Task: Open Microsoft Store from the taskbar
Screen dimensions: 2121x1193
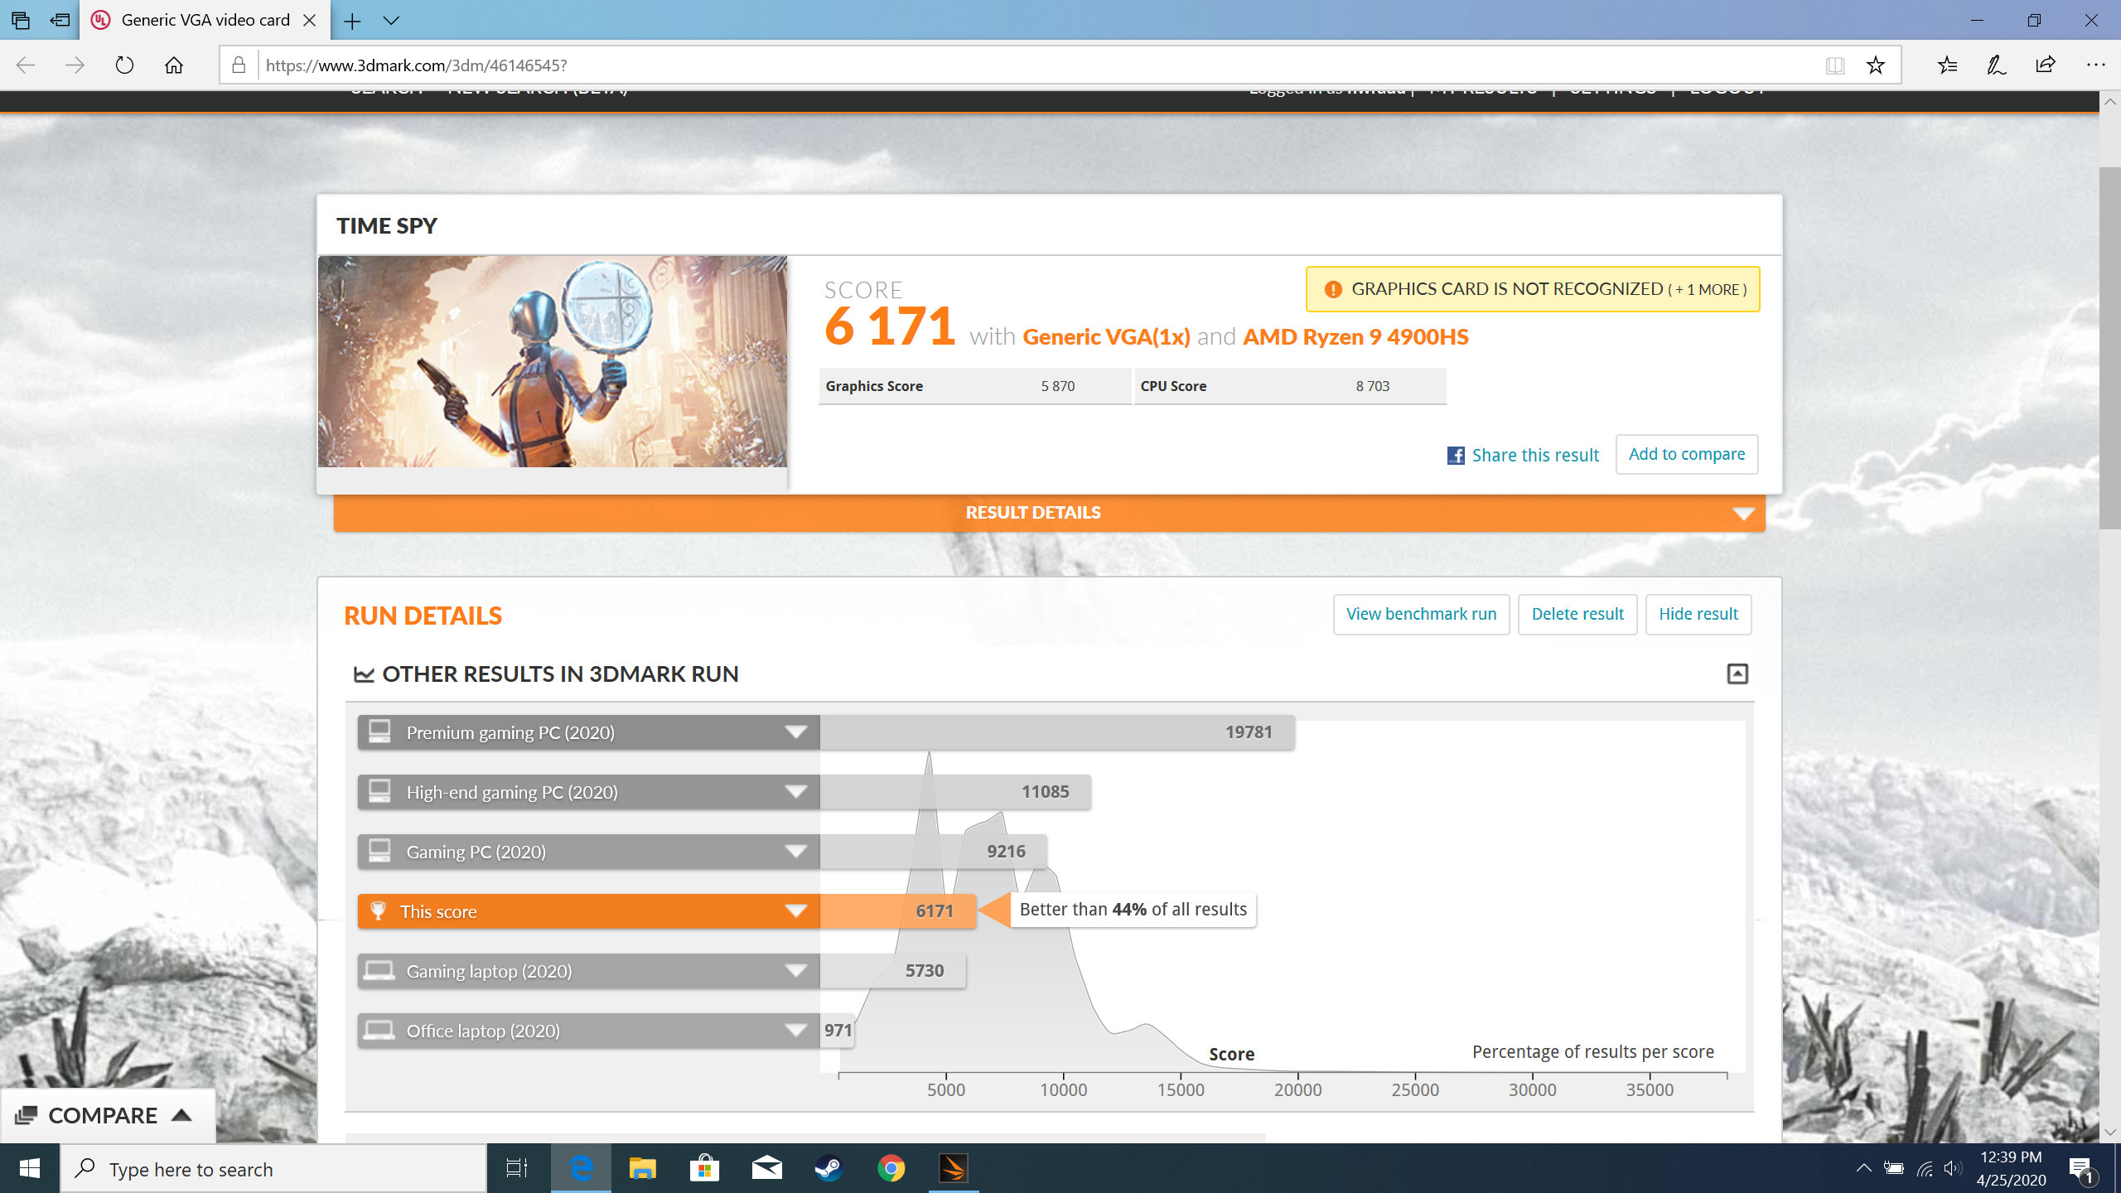Action: [x=704, y=1168]
